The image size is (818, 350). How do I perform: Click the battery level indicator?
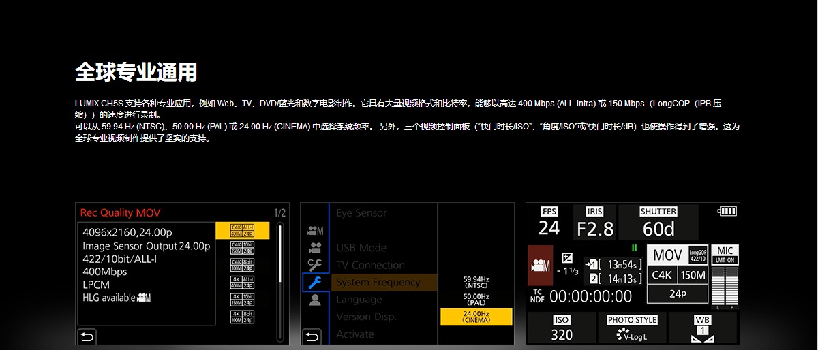(727, 212)
